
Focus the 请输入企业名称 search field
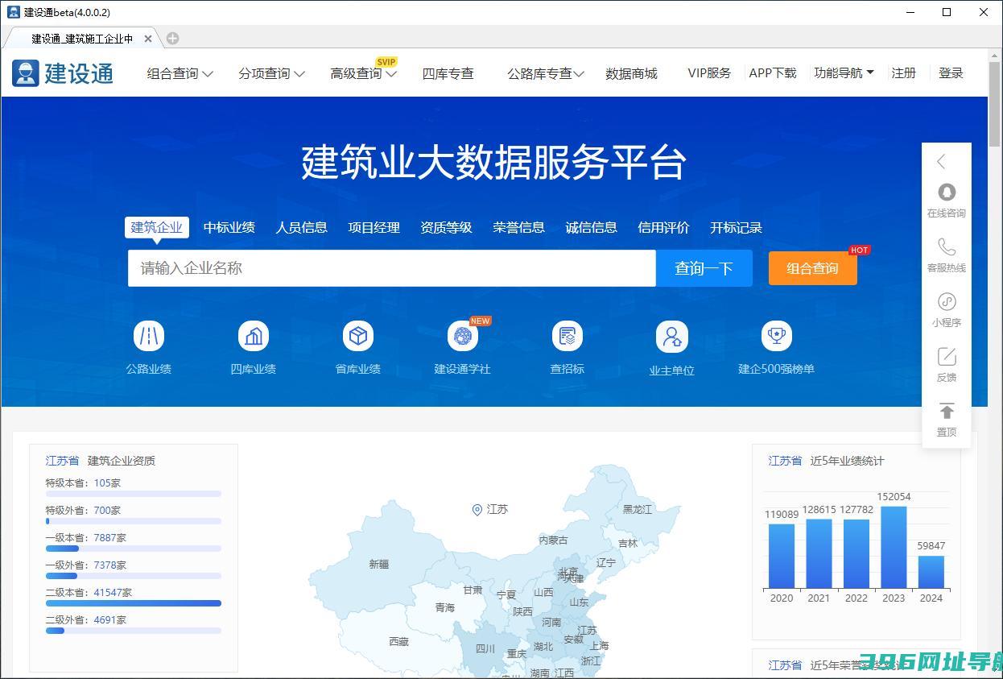pos(392,268)
